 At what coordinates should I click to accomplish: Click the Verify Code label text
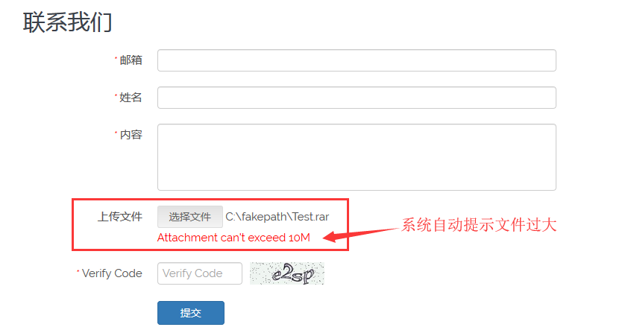pyautogui.click(x=112, y=273)
